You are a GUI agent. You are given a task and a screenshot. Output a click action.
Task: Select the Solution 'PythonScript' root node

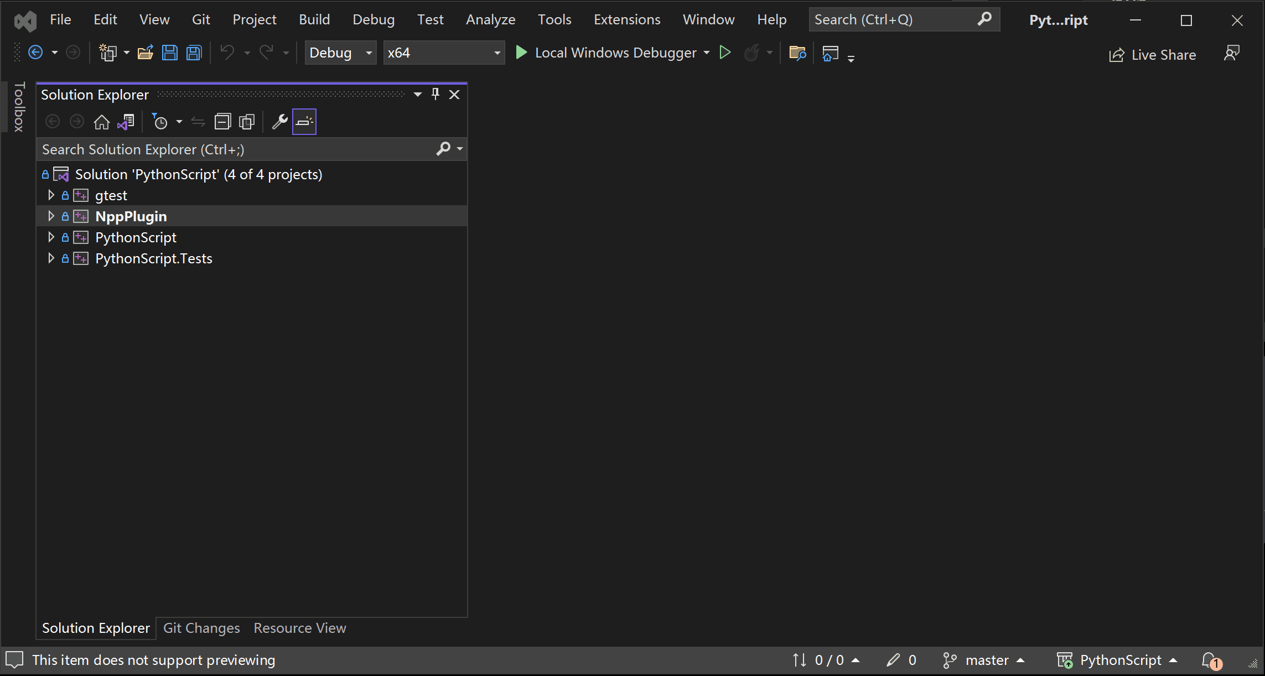199,174
